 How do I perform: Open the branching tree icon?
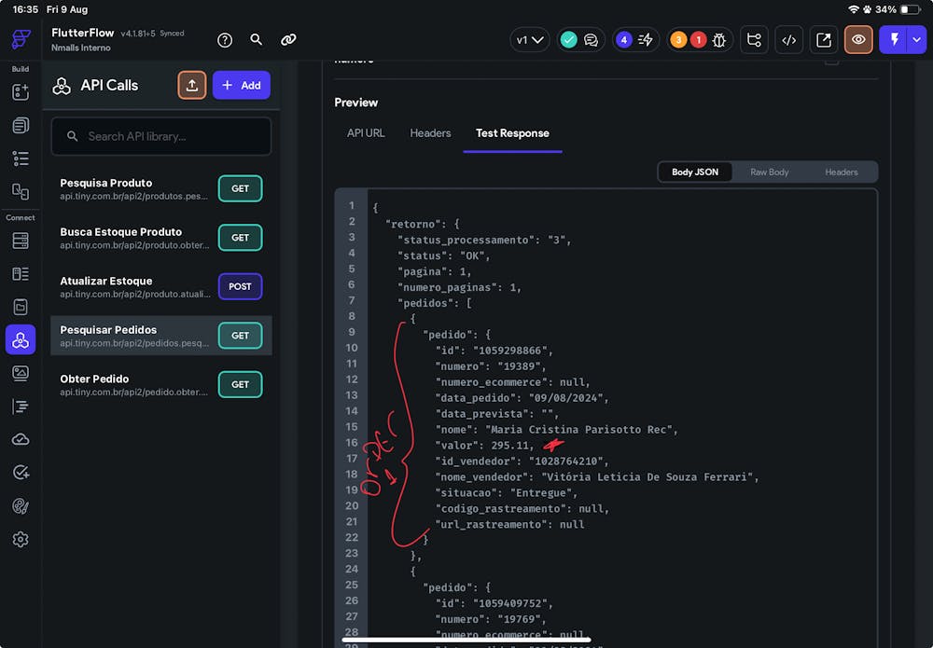click(754, 40)
